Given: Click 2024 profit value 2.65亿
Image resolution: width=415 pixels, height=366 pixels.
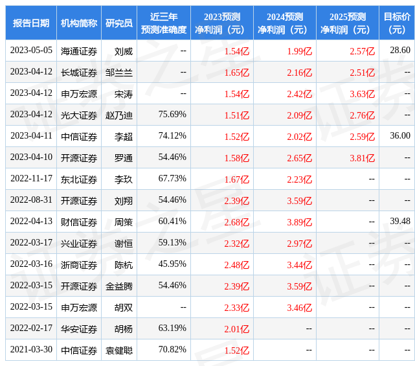Looking at the screenshot, I should pyautogui.click(x=299, y=158).
